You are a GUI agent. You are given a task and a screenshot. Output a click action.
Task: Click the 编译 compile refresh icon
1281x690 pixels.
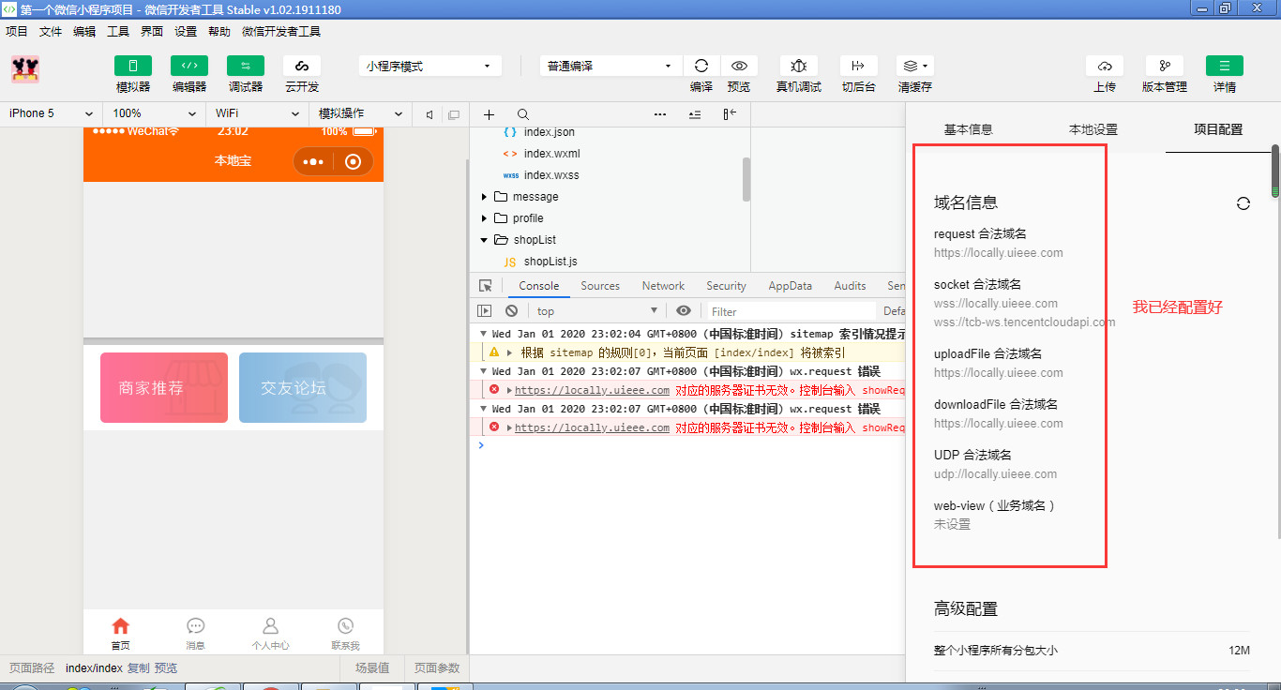[701, 66]
